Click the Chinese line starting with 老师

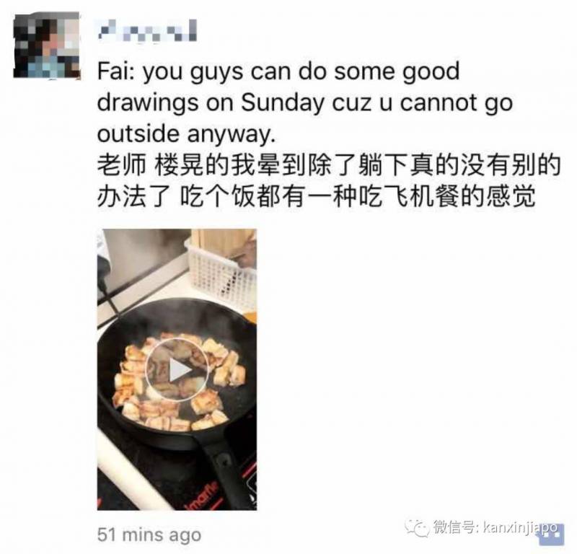click(329, 165)
